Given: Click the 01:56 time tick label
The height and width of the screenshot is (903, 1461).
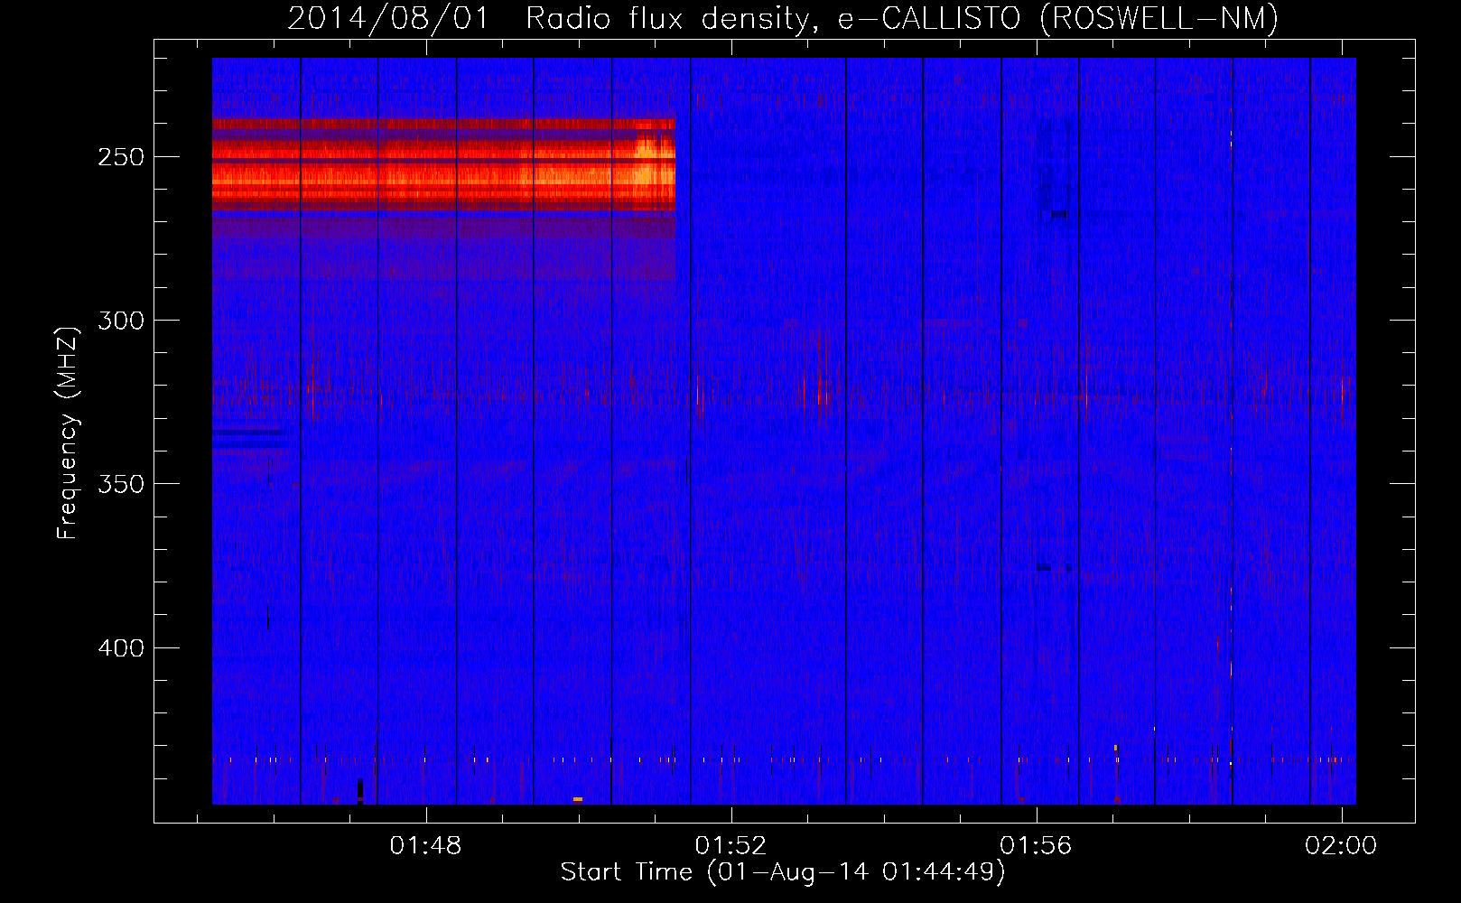Looking at the screenshot, I should (1036, 846).
